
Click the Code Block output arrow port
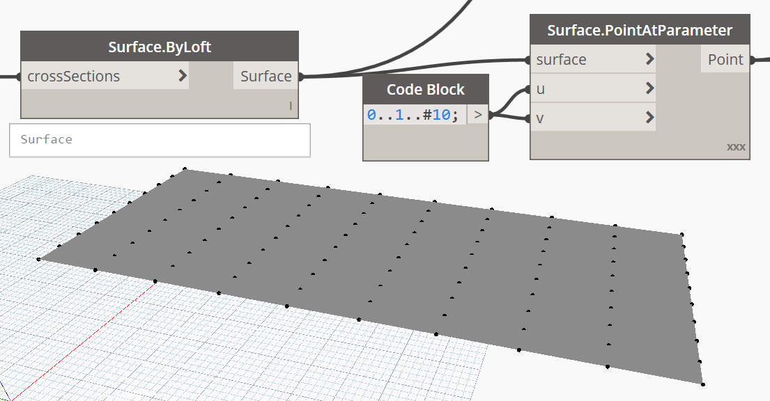pos(477,115)
